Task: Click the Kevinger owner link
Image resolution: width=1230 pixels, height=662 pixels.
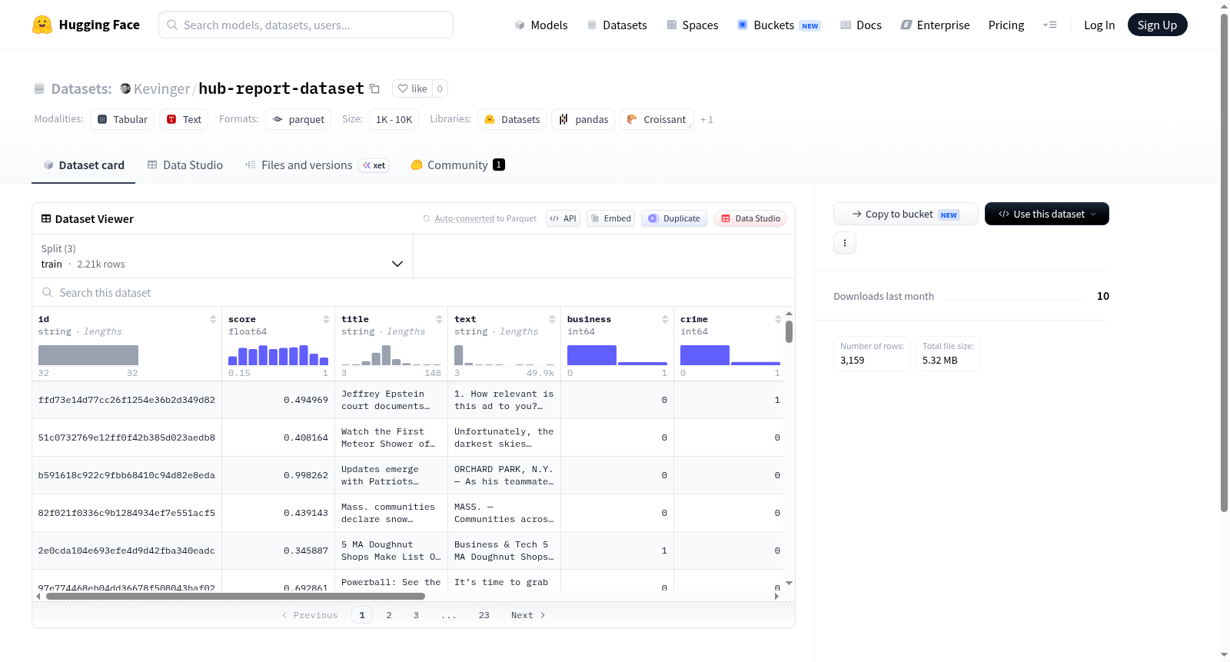Action: pyautogui.click(x=161, y=88)
